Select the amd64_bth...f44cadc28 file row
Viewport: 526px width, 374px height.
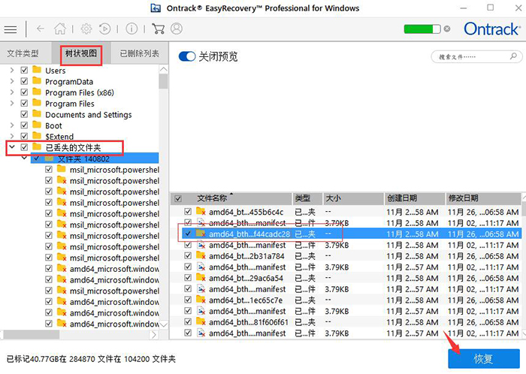pyautogui.click(x=352, y=234)
